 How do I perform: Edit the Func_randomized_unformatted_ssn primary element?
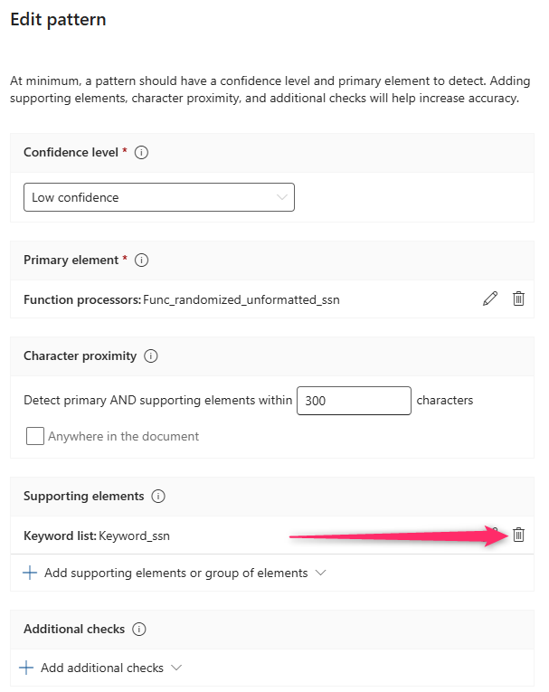point(490,299)
